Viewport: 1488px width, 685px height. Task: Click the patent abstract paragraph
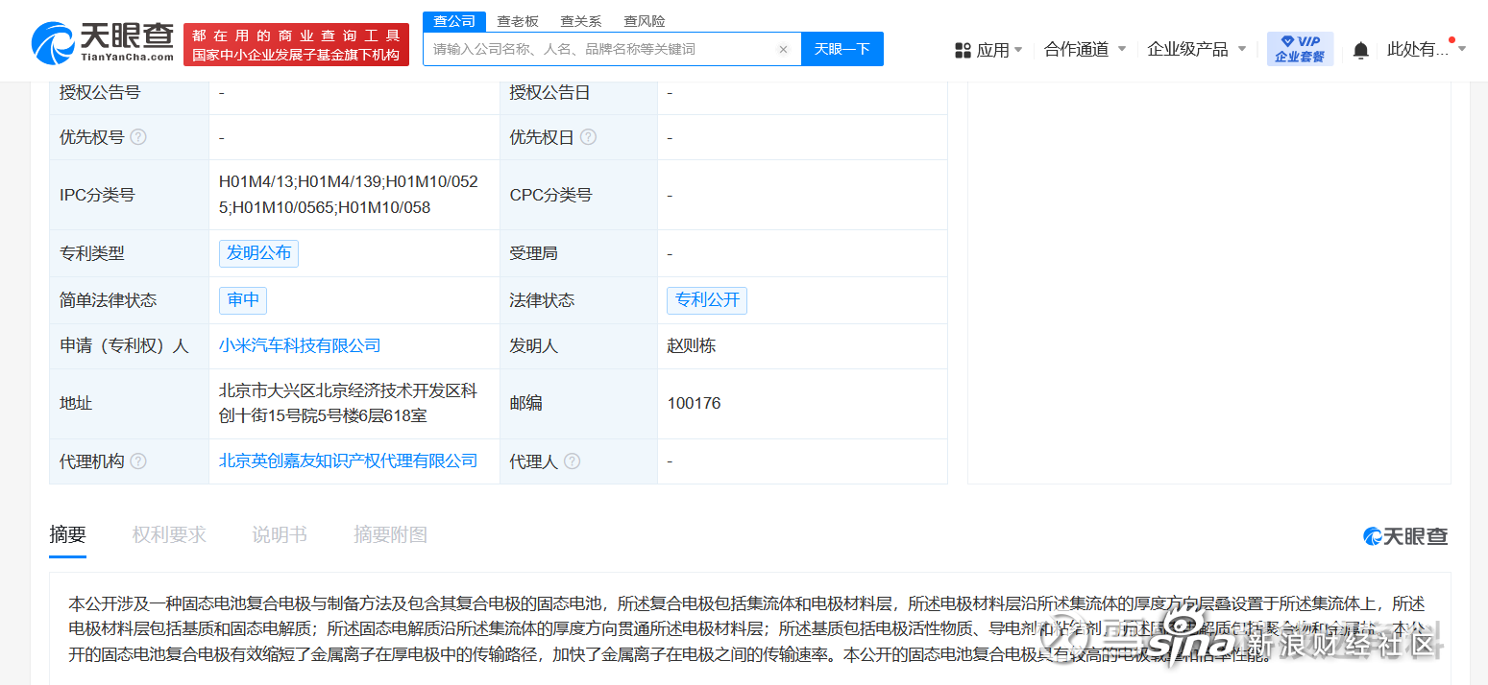[747, 629]
